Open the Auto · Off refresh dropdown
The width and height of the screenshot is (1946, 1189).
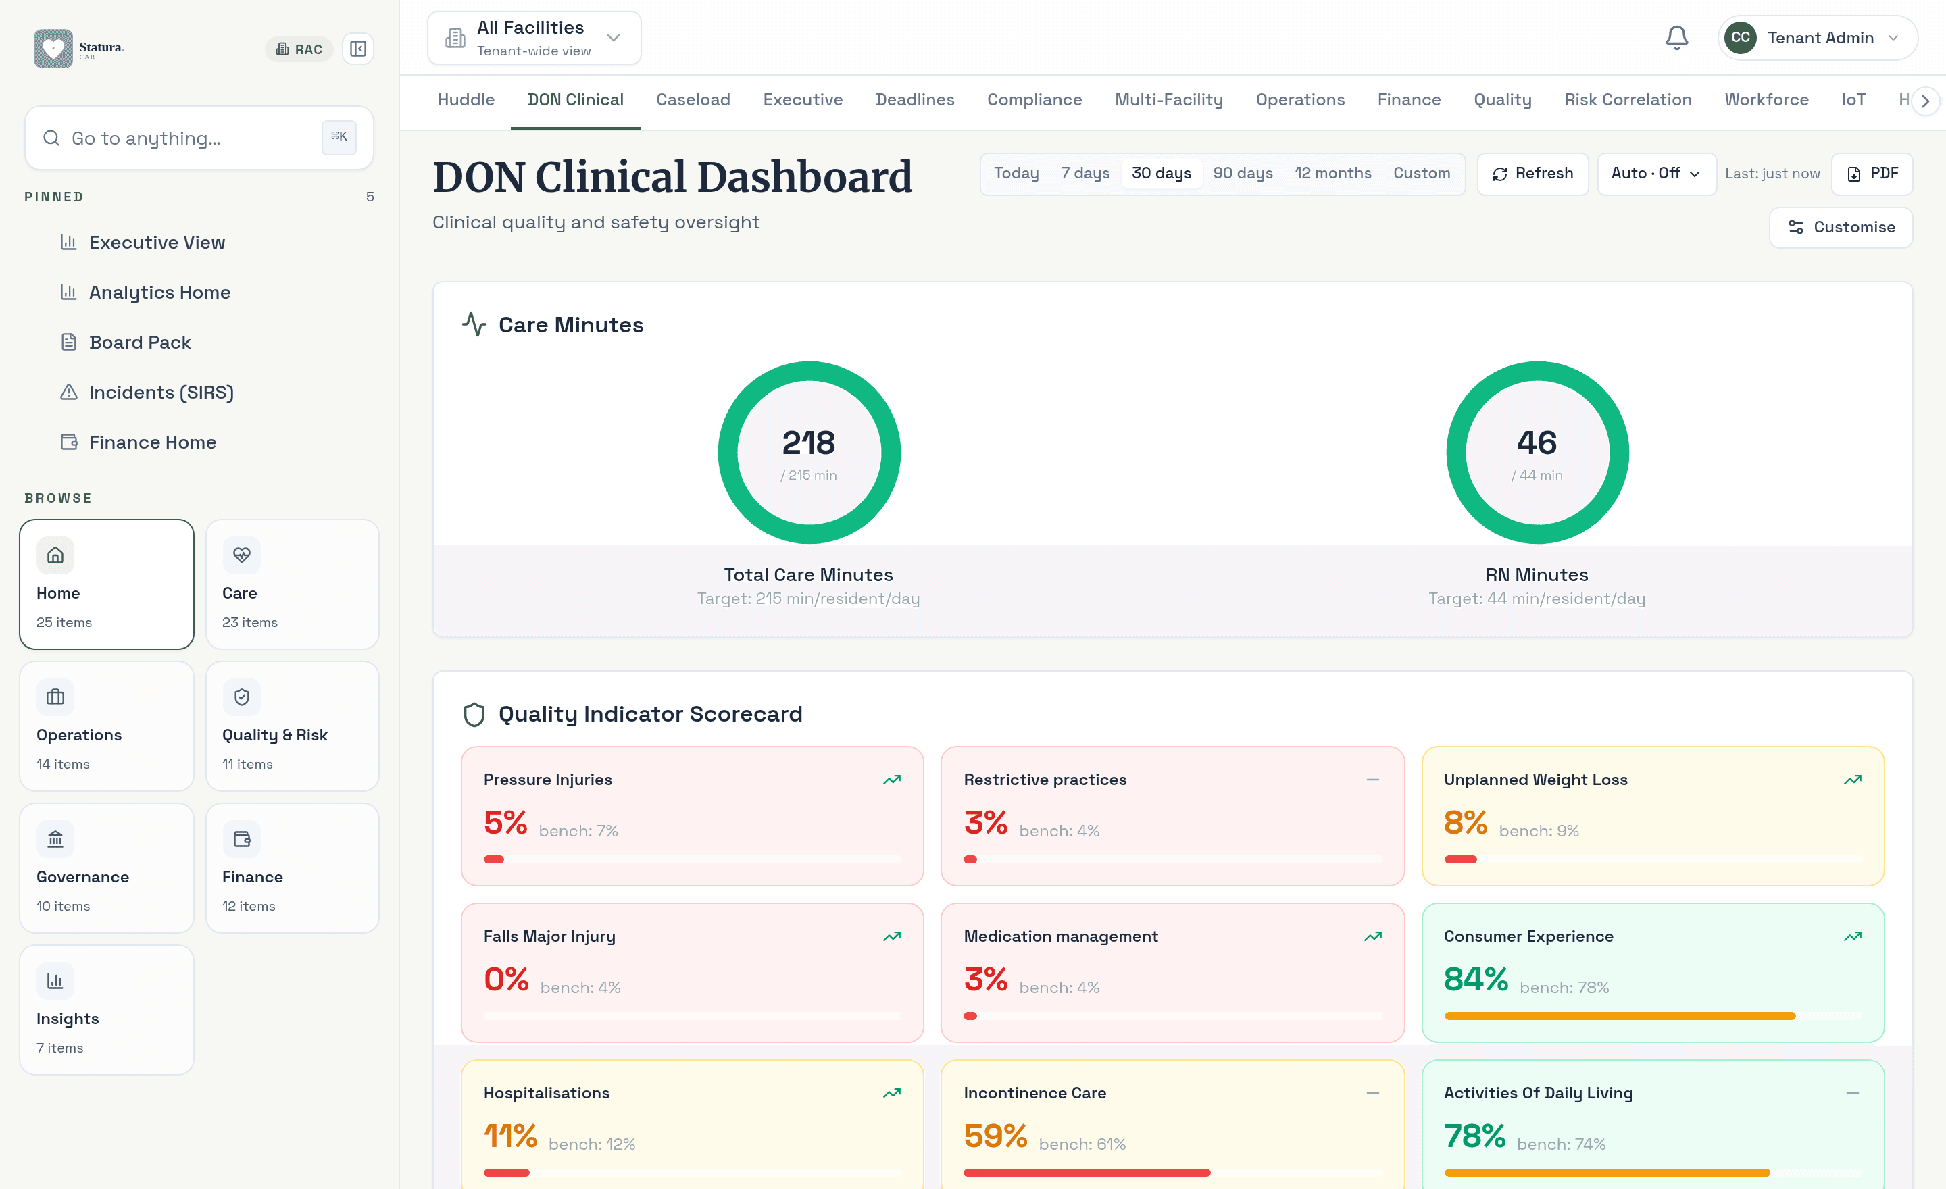pos(1656,174)
